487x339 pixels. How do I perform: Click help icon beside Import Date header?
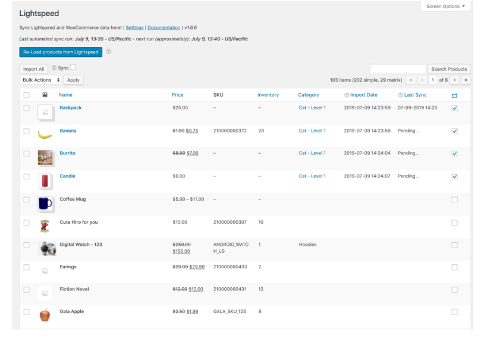pyautogui.click(x=346, y=95)
